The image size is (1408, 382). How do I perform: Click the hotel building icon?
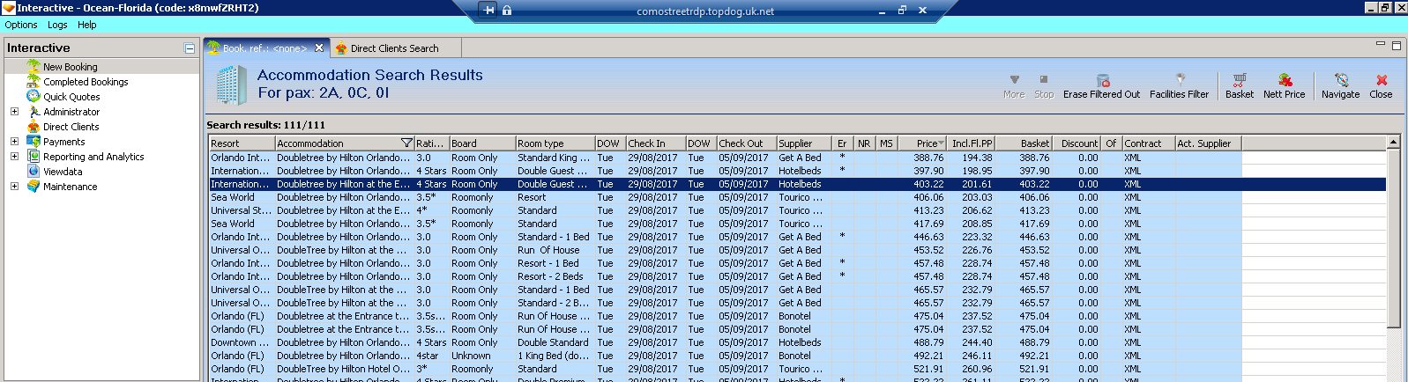tap(231, 85)
